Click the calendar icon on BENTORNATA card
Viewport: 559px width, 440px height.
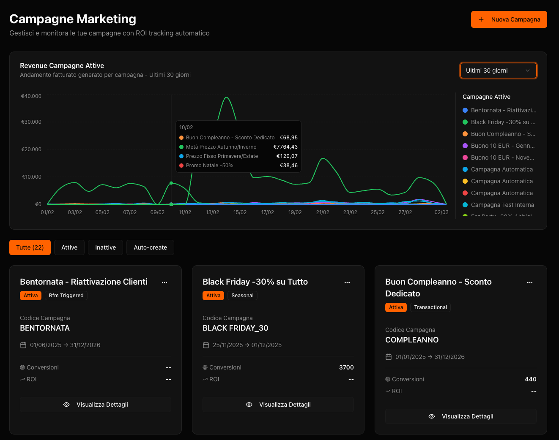23,345
